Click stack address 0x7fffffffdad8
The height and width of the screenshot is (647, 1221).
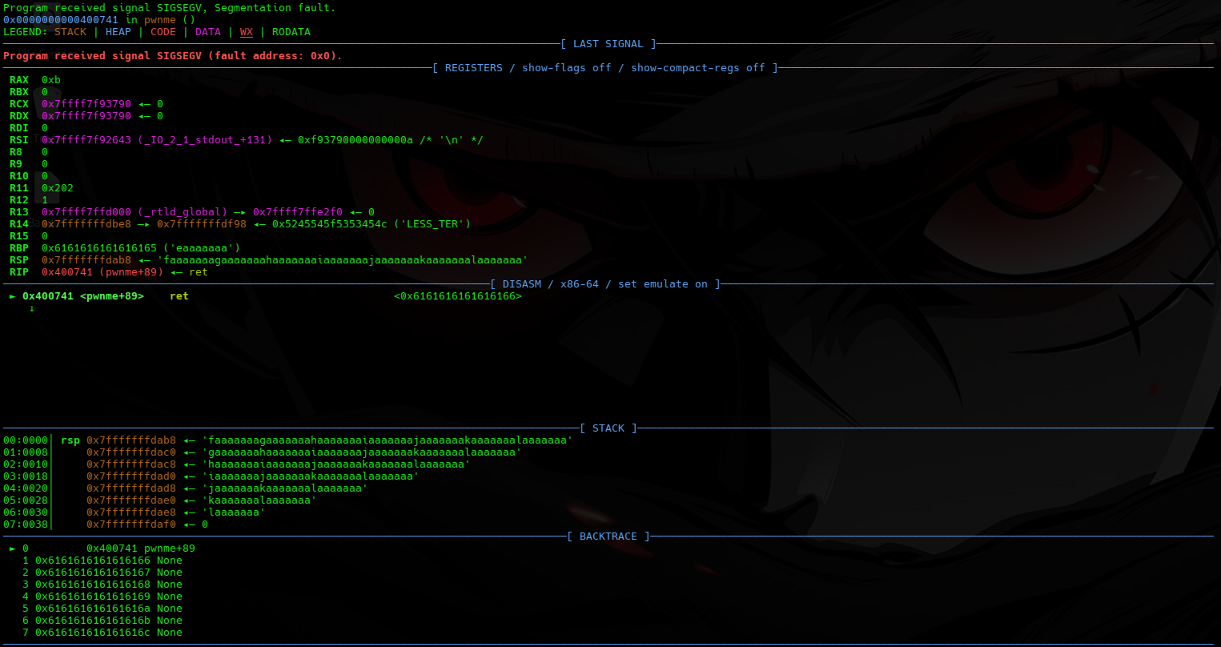131,488
